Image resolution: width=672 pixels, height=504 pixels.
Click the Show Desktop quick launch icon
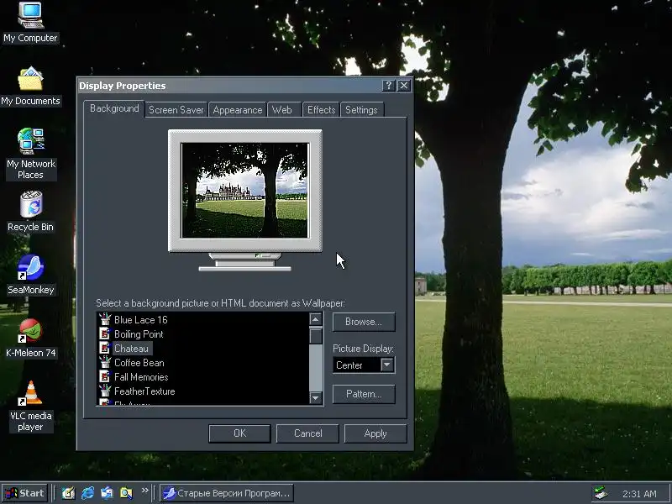tap(68, 493)
